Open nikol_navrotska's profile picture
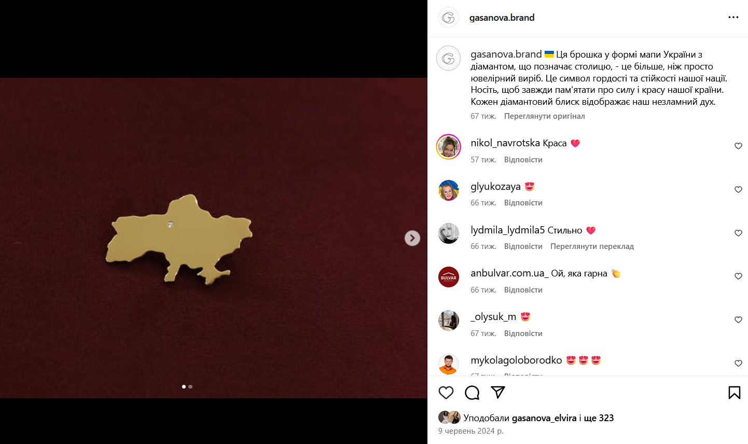This screenshot has height=444, width=748. [x=449, y=147]
